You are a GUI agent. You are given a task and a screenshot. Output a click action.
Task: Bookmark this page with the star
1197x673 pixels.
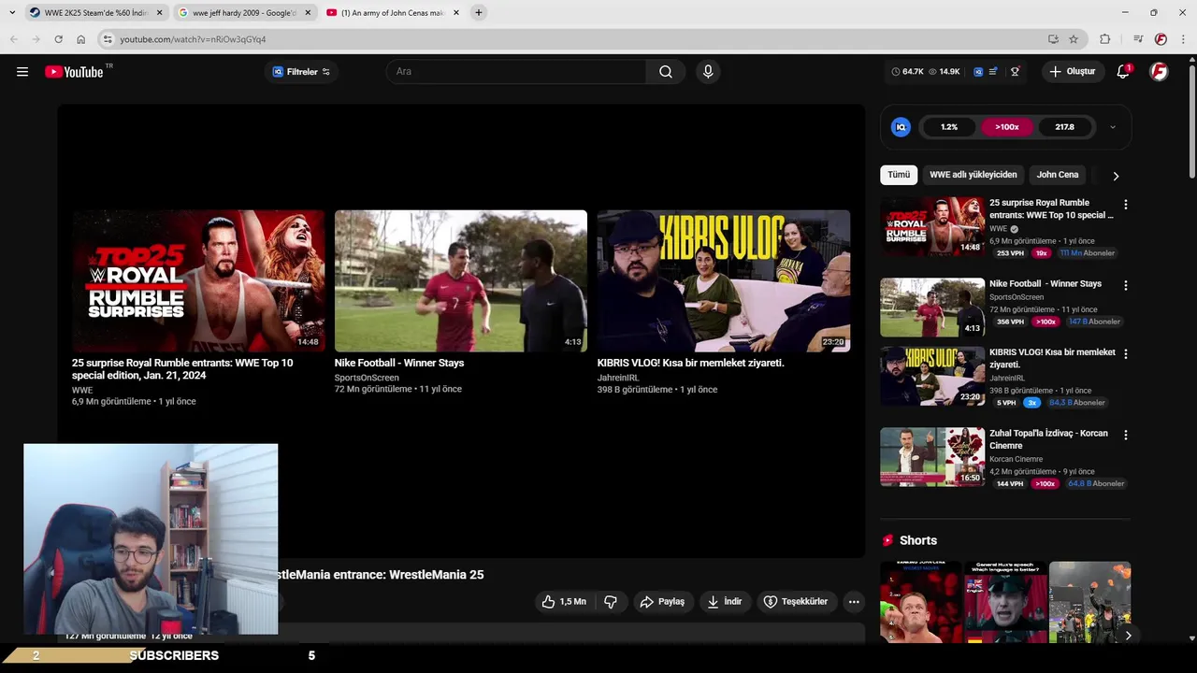click(x=1074, y=39)
